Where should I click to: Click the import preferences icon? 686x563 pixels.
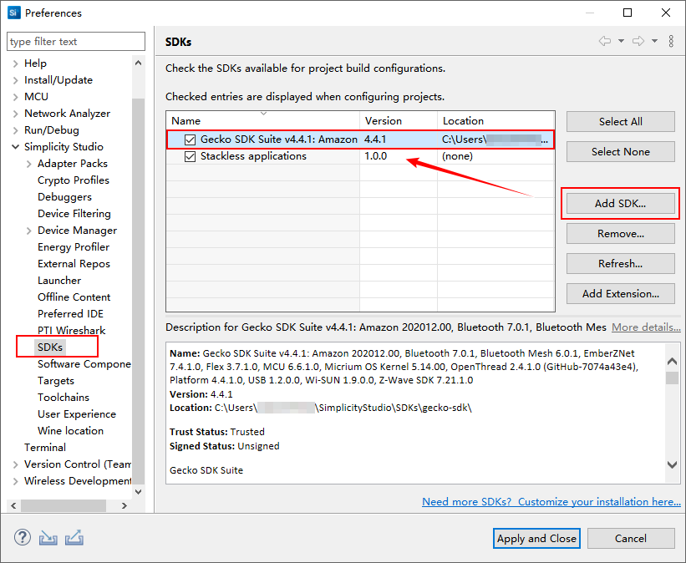pos(48,538)
